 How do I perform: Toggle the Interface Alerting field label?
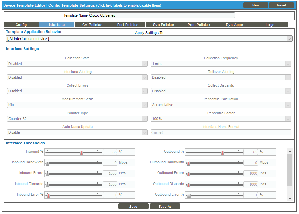pyautogui.click(x=78, y=71)
